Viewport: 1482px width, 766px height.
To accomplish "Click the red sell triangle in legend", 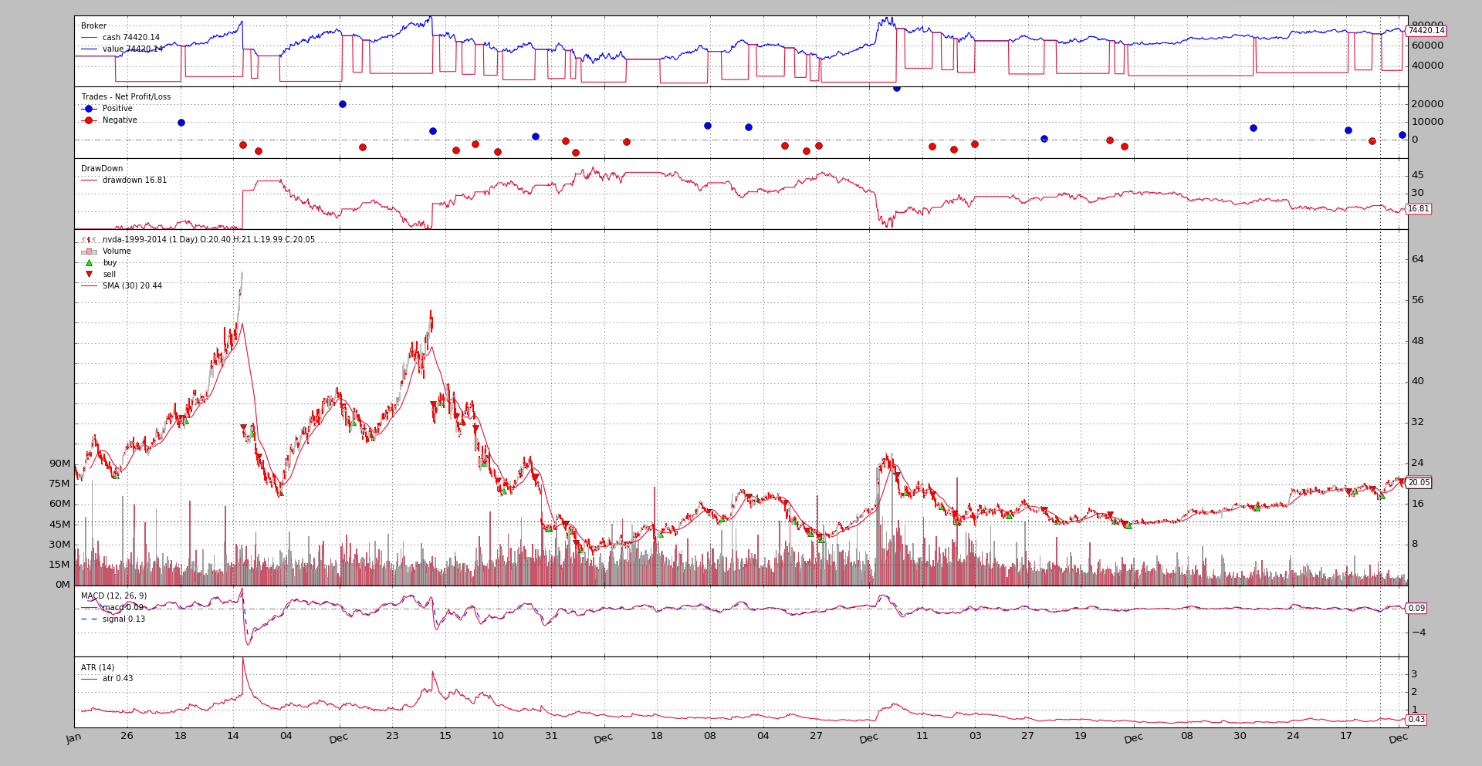I will (89, 275).
